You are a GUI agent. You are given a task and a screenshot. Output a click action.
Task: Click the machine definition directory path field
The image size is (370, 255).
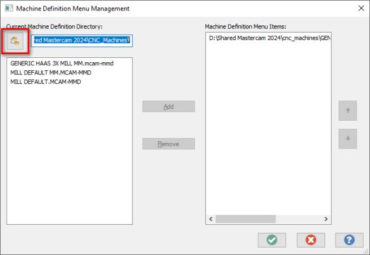pyautogui.click(x=81, y=41)
